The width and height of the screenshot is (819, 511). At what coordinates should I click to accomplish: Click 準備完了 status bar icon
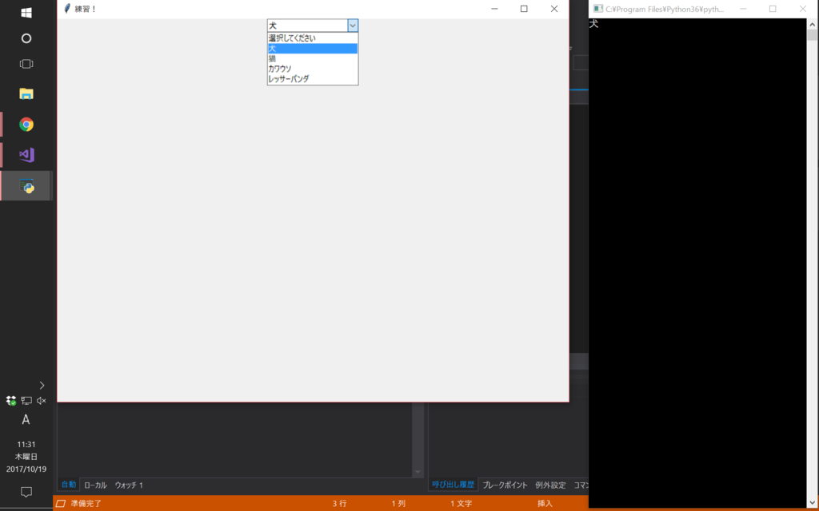pyautogui.click(x=61, y=503)
